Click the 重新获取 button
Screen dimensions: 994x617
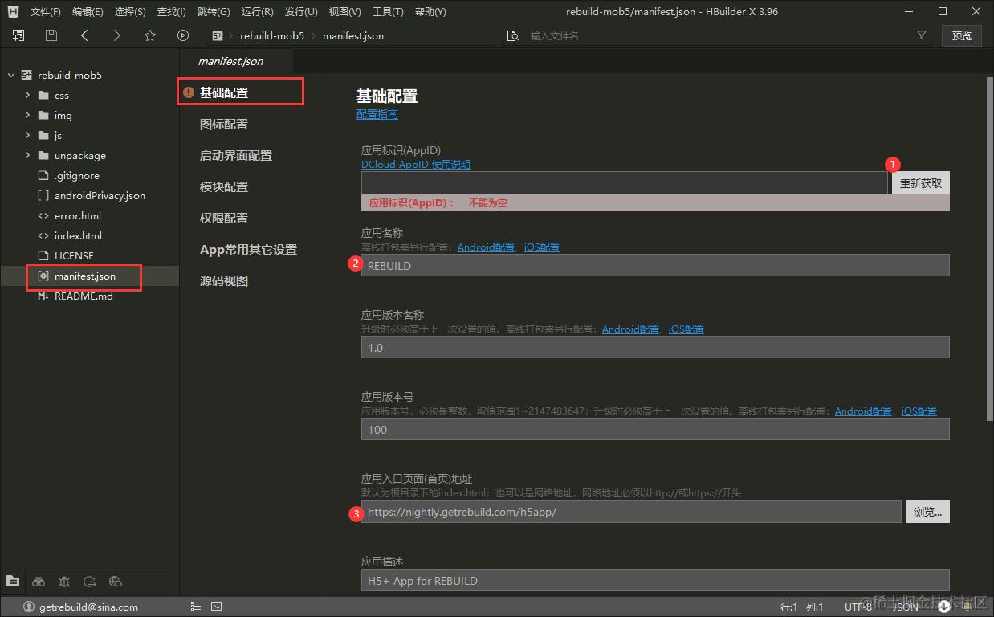920,183
